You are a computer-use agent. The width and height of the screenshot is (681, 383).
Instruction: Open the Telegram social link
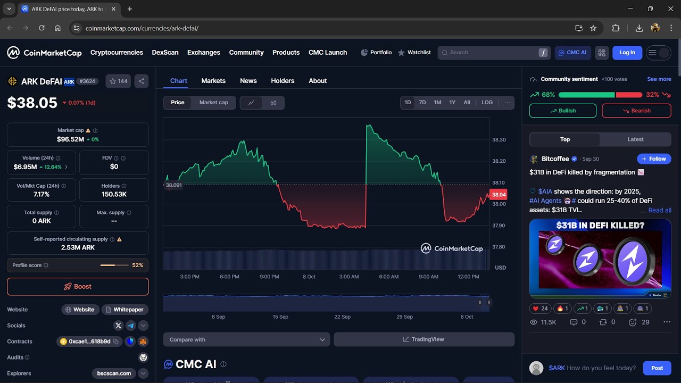131,326
